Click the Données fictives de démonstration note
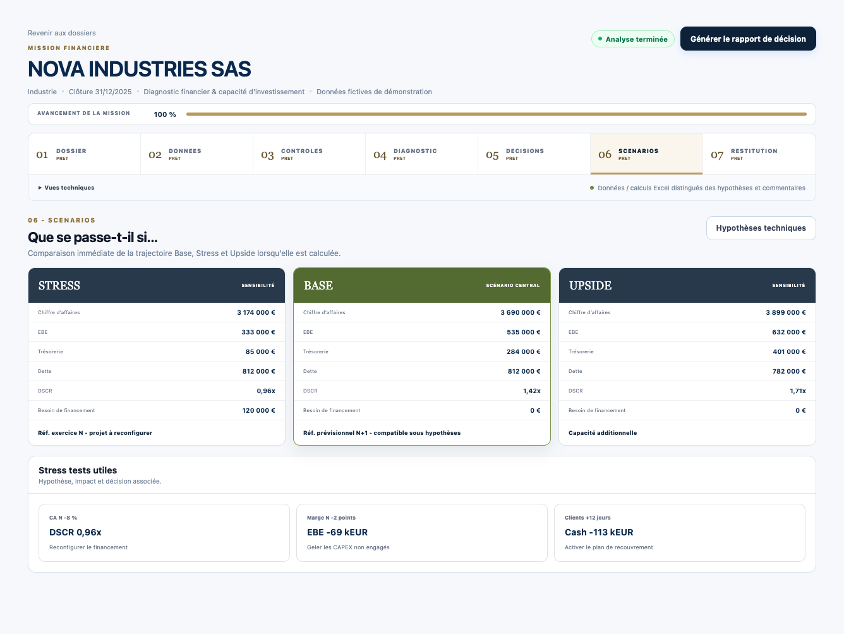The width and height of the screenshot is (844, 634). [x=374, y=92]
